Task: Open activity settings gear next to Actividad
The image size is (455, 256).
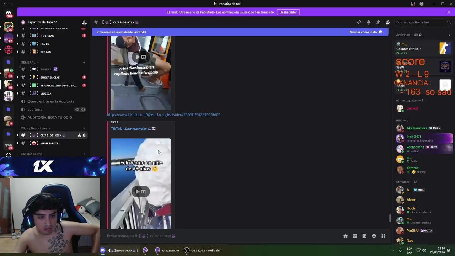Action: [420, 35]
